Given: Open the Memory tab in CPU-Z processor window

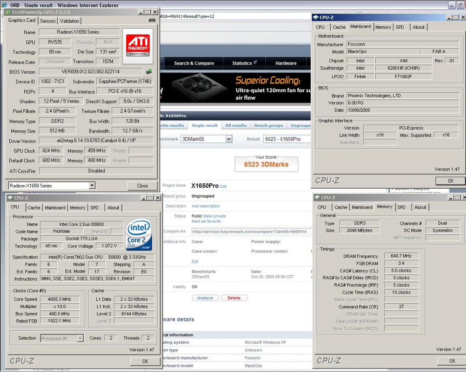Looking at the screenshot, I should (x=78, y=208).
